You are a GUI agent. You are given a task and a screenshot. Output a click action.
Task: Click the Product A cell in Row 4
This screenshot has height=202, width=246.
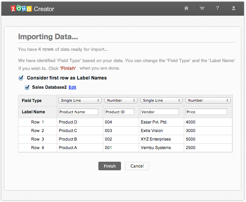coord(68,148)
